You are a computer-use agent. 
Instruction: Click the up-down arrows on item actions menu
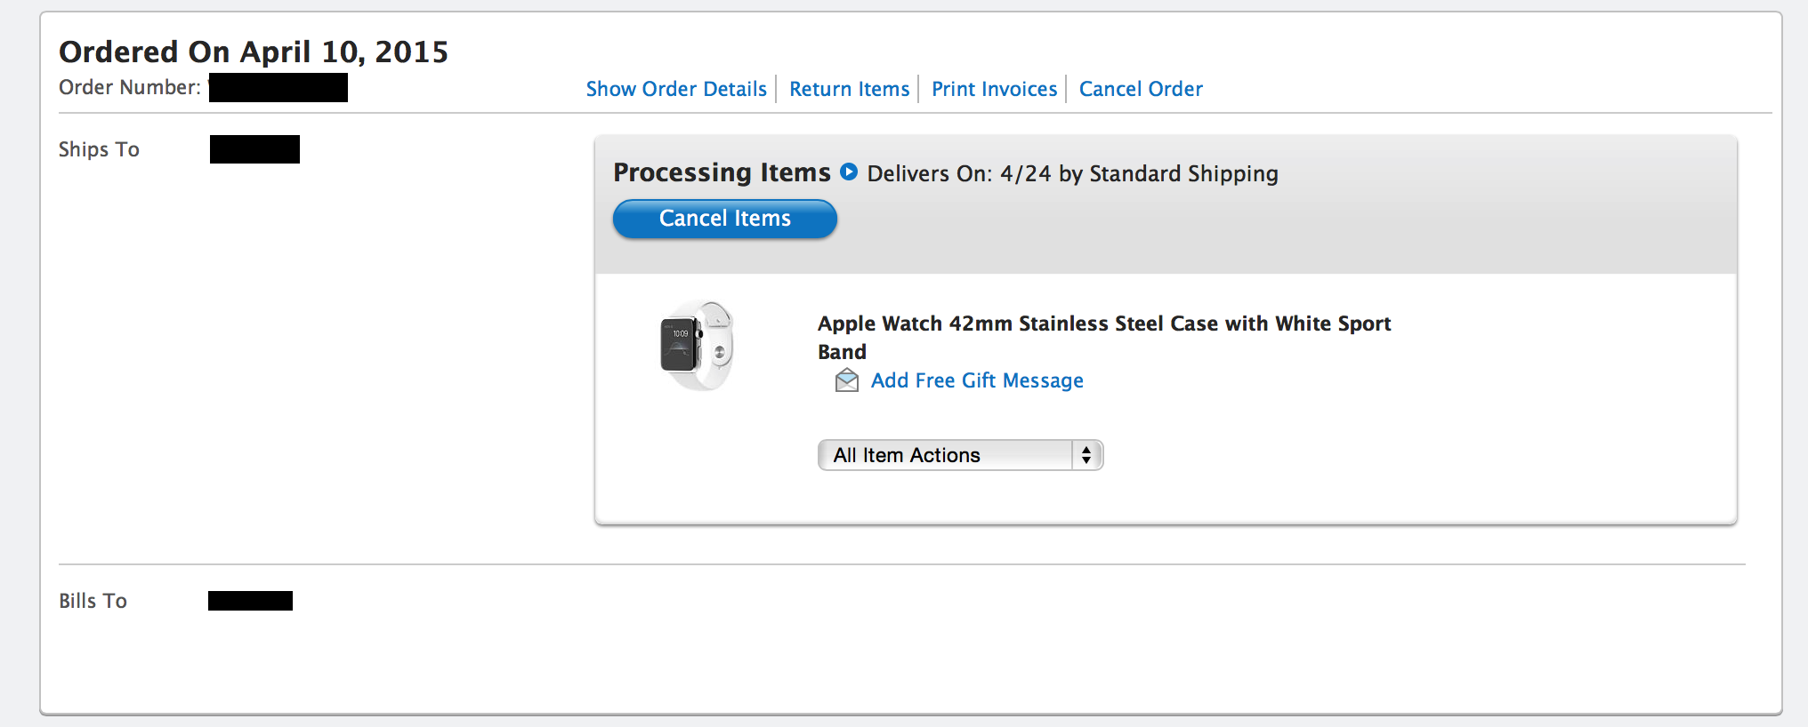(x=1086, y=455)
